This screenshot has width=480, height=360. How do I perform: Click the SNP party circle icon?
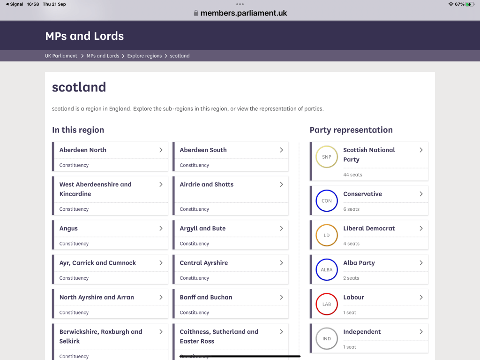pyautogui.click(x=327, y=157)
